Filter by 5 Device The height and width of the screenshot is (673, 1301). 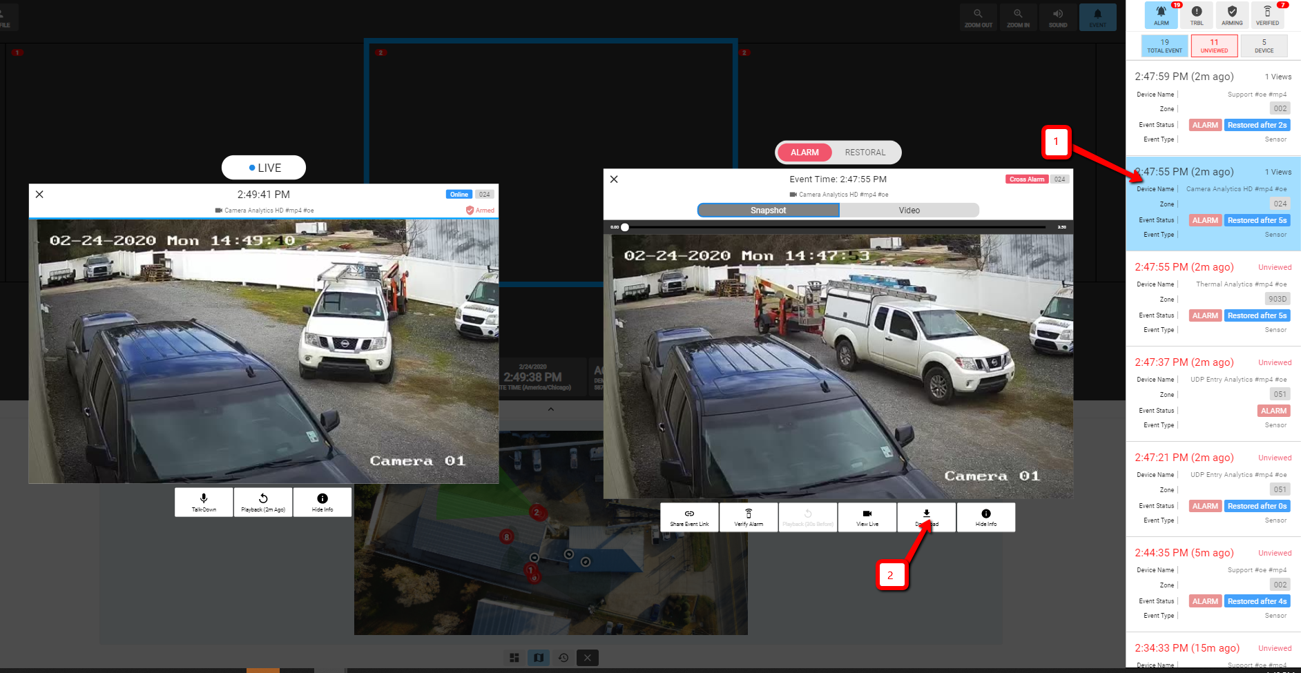1264,46
